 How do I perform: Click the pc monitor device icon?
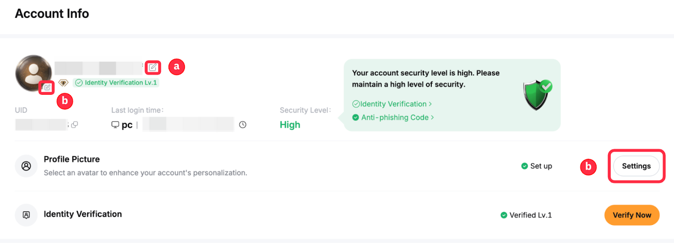tap(115, 125)
